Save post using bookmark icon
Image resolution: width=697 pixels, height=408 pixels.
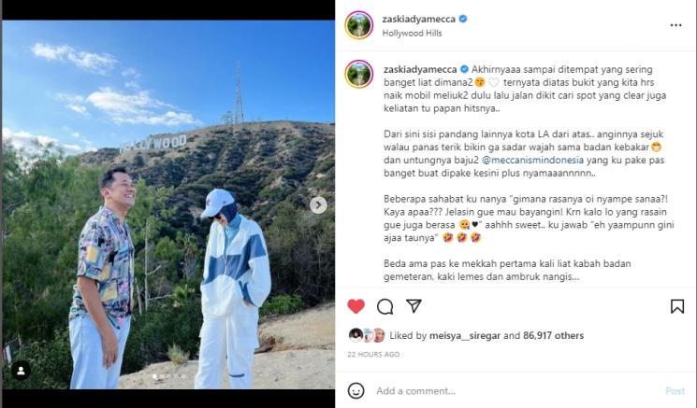[677, 306]
